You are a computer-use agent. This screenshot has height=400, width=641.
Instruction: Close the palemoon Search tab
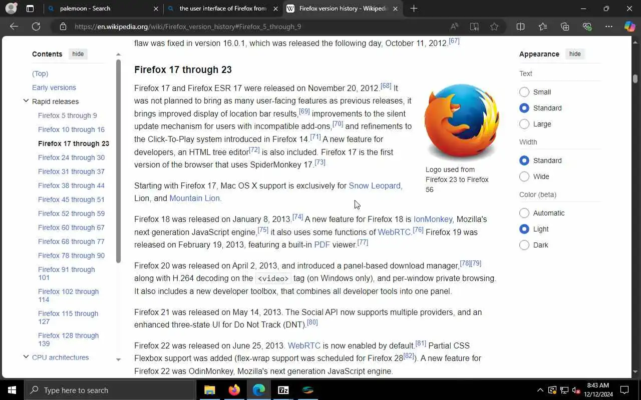pos(156,8)
